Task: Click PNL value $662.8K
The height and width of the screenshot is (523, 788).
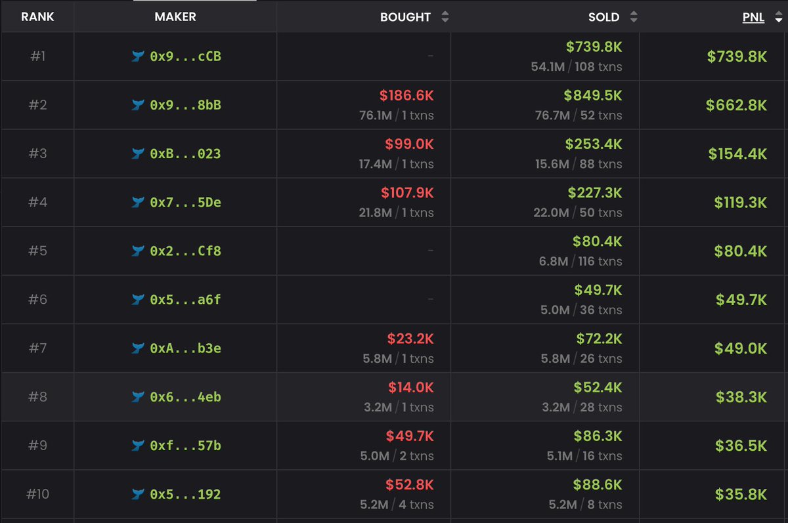Action: [736, 105]
